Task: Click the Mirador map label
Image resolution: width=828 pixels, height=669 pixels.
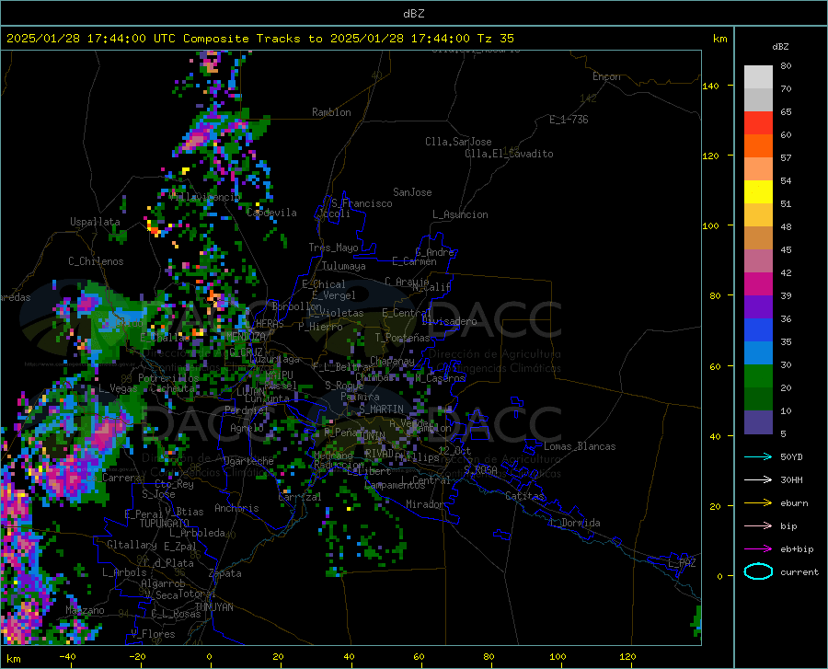Action: click(425, 504)
